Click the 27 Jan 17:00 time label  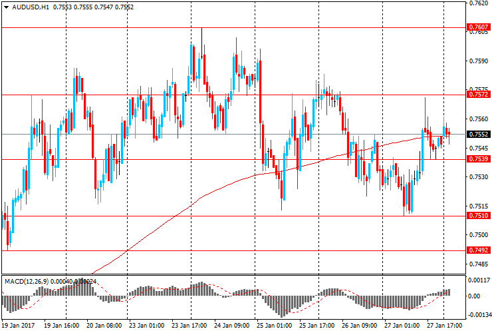(444, 326)
